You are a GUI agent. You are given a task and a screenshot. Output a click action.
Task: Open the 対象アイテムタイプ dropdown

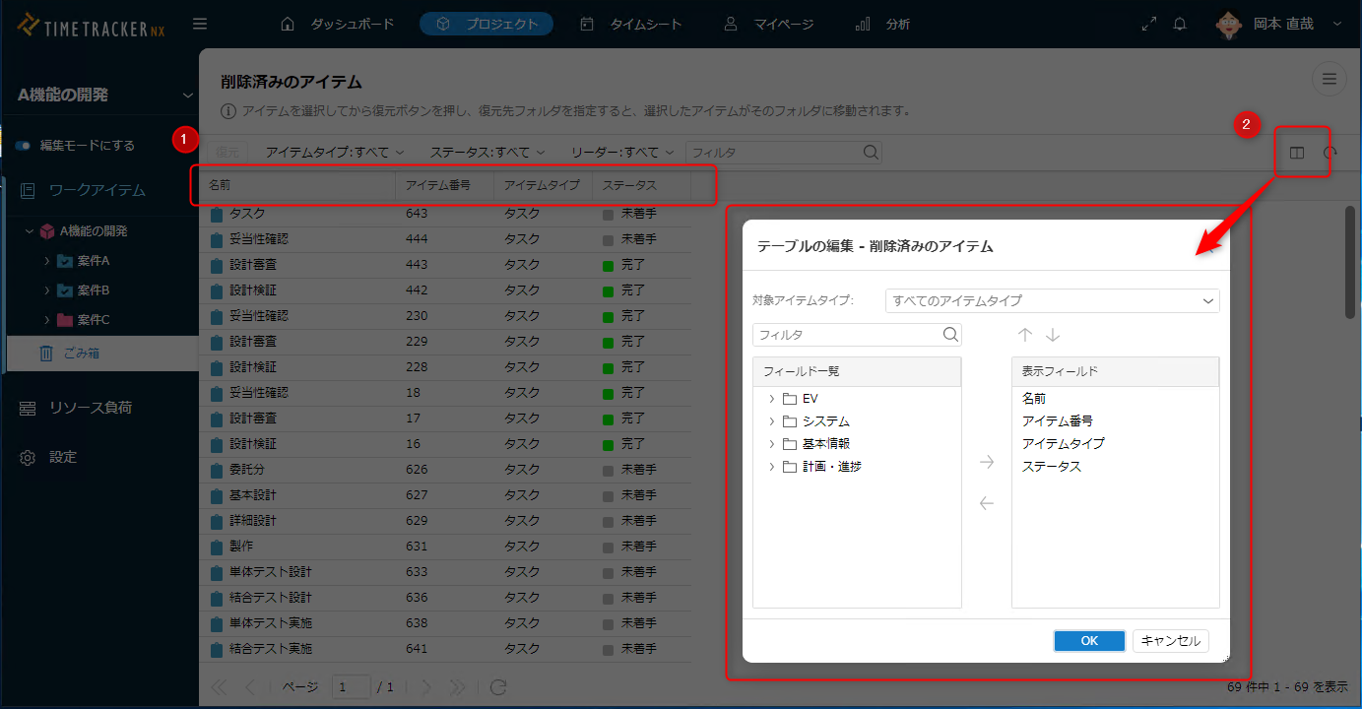pyautogui.click(x=1052, y=300)
